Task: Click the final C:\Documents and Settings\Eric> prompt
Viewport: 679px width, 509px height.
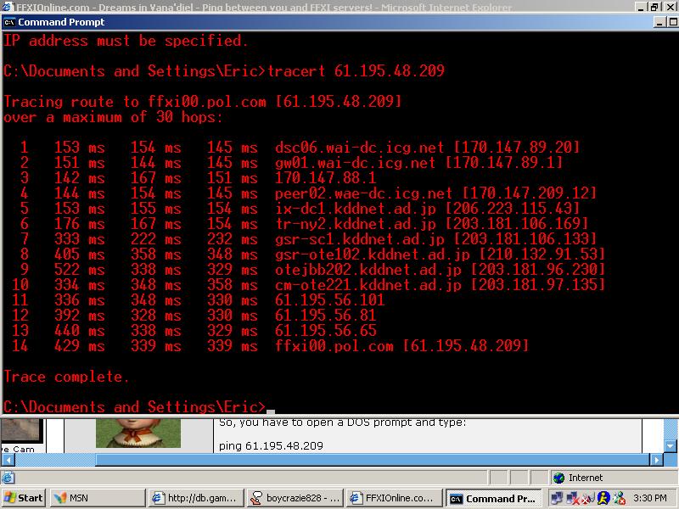Action: pos(134,407)
